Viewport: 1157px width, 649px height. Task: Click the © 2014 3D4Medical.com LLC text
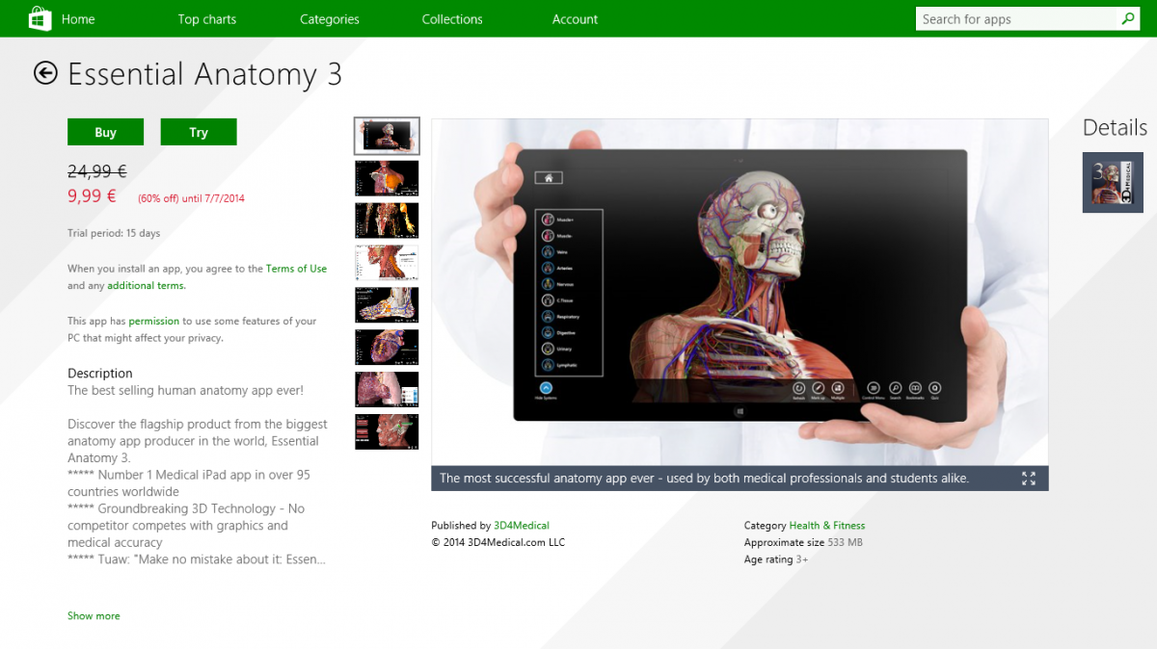pos(498,543)
